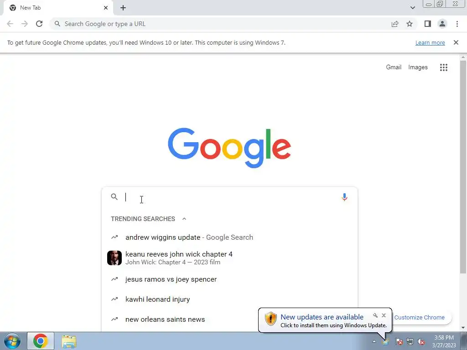Click the trending arrow beside 'kawhi leonard injury'
Screen dimensions: 467x350
114,299
